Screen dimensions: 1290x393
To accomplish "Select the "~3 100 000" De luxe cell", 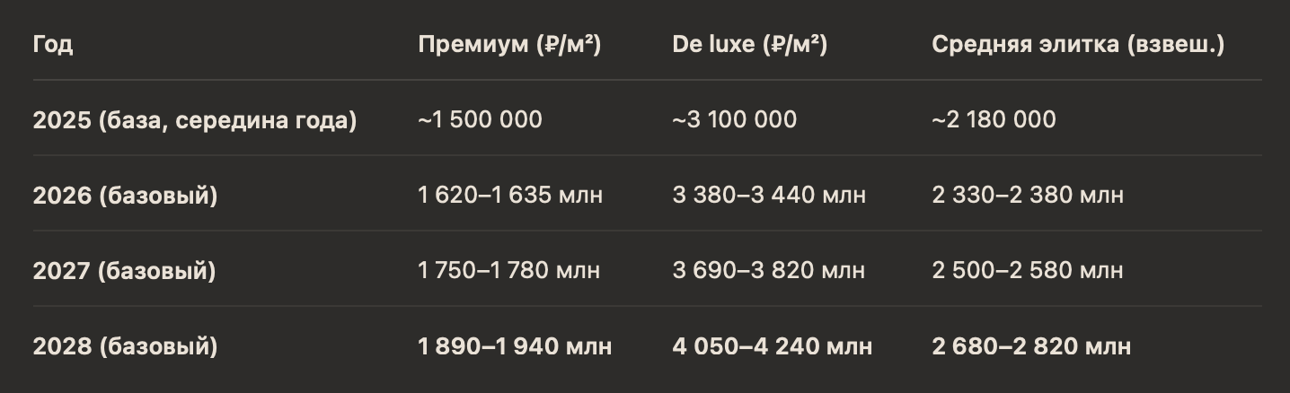I will coord(734,120).
